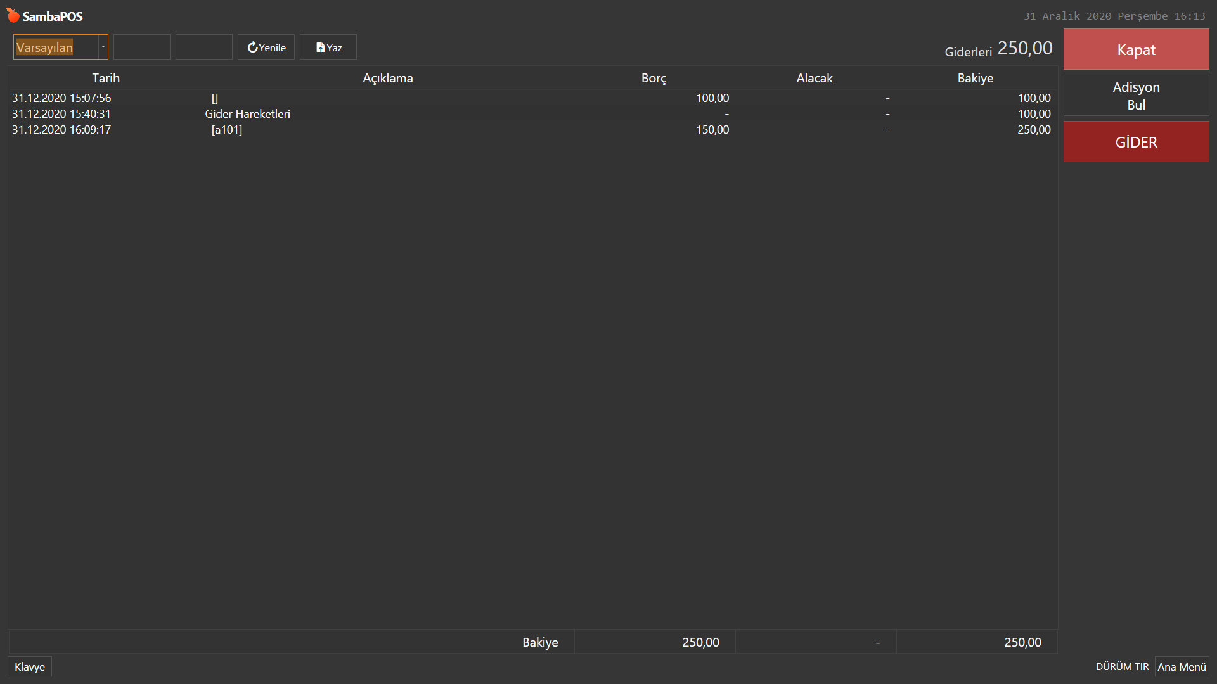
Task: Click the SambaPOS logo icon
Action: (x=13, y=15)
